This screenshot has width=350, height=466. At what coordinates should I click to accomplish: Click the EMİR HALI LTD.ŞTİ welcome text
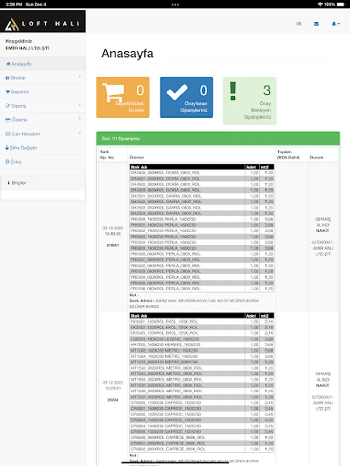click(27, 48)
